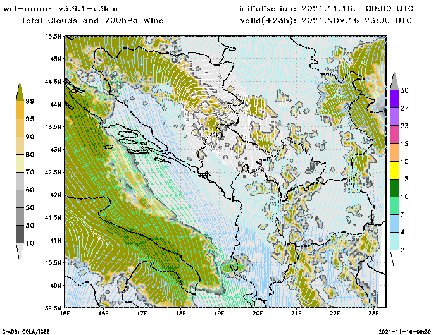The height and width of the screenshot is (335, 443).
Task: Click the 'valid(+23h):' label
Action: click(268, 21)
